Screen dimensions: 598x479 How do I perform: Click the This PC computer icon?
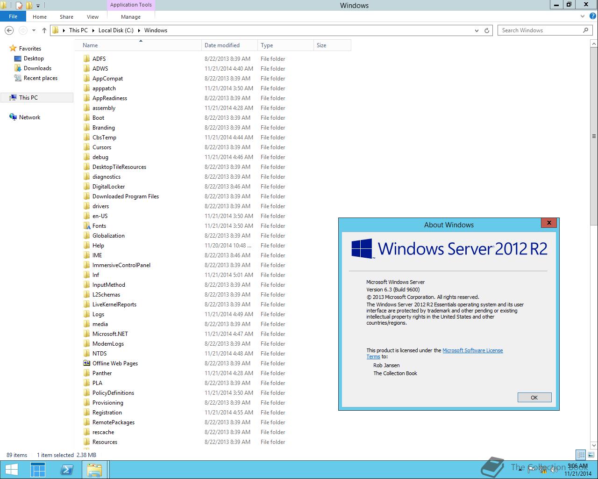tap(13, 98)
